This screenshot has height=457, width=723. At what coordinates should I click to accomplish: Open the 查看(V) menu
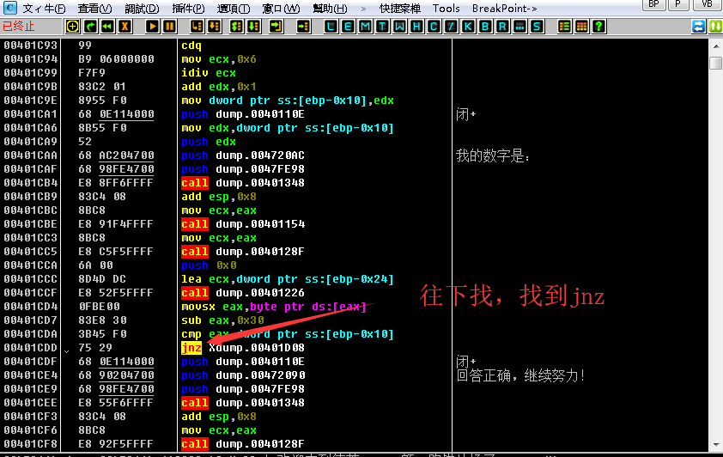(94, 9)
